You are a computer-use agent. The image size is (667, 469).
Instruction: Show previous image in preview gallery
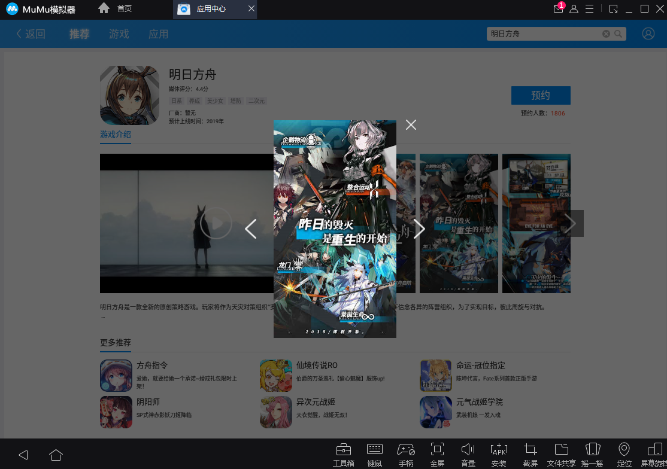[251, 229]
